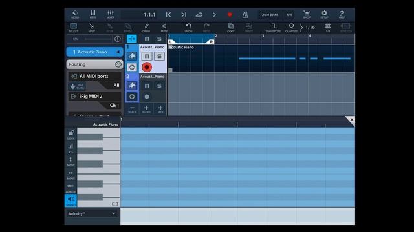The width and height of the screenshot is (414, 232).
Task: Choose the Draw pencil tool
Action: coord(146,28)
